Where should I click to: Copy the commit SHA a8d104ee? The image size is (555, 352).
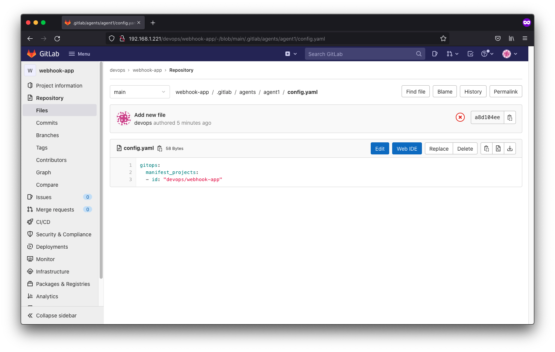510,118
